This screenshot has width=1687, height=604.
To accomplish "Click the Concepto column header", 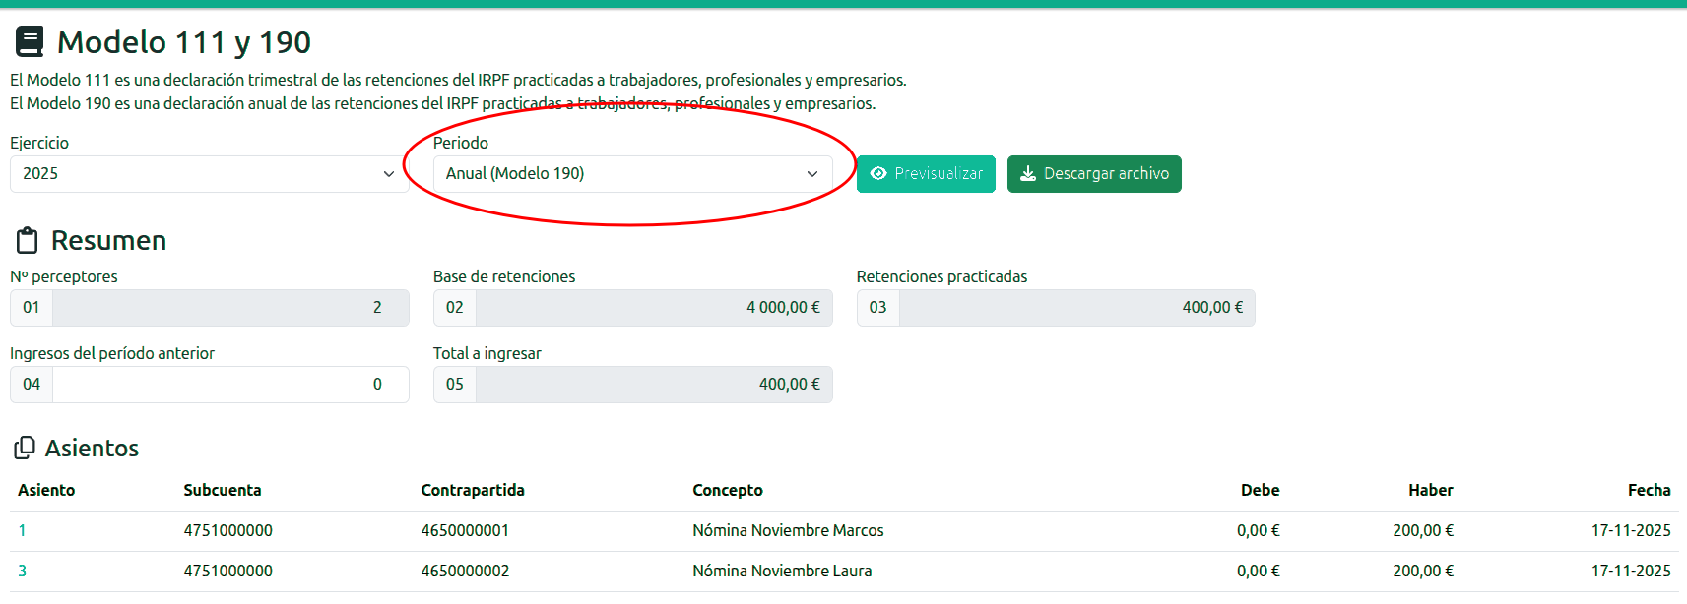I will (x=728, y=490).
